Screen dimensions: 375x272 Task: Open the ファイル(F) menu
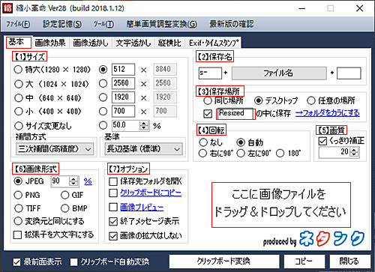click(18, 24)
